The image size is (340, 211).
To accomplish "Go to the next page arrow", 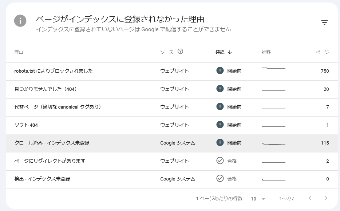I will 326,198.
